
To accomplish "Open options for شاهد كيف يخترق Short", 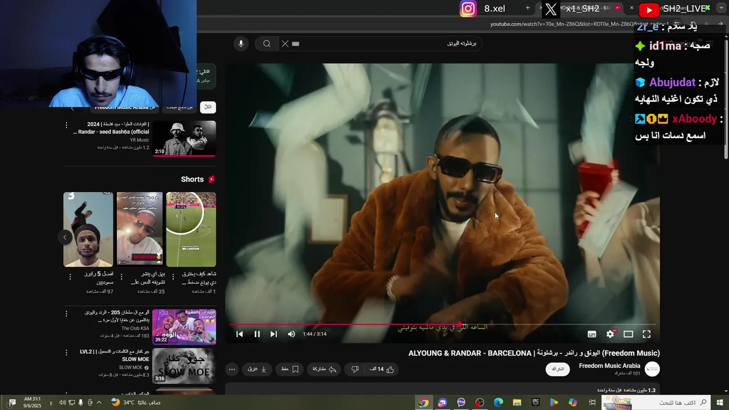I will [x=173, y=277].
